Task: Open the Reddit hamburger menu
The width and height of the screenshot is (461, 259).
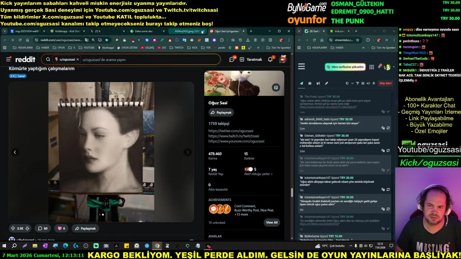Action: tap(8, 59)
